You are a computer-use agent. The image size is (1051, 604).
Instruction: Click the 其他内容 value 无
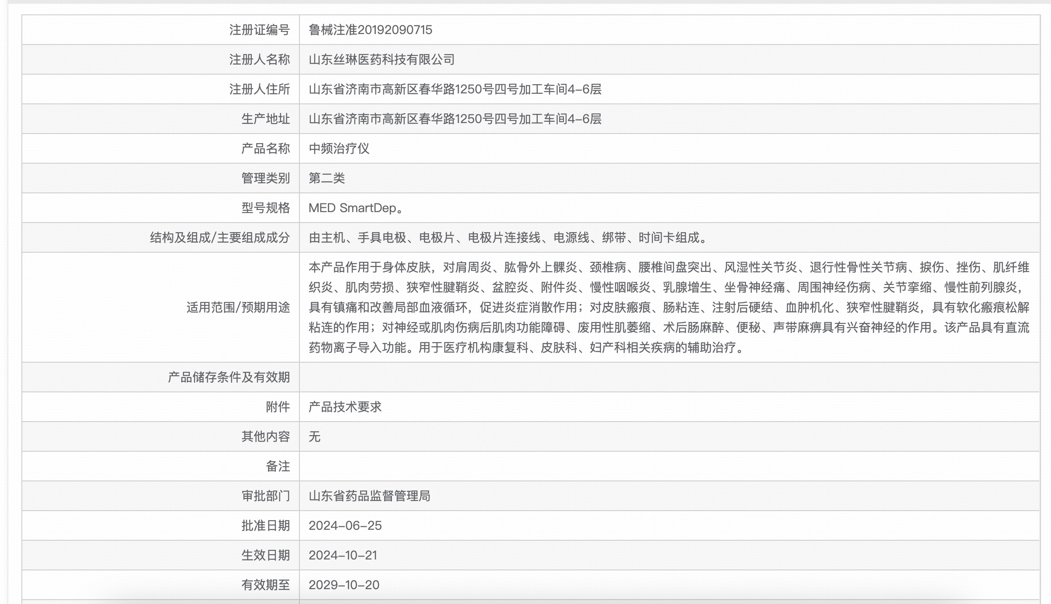(314, 436)
